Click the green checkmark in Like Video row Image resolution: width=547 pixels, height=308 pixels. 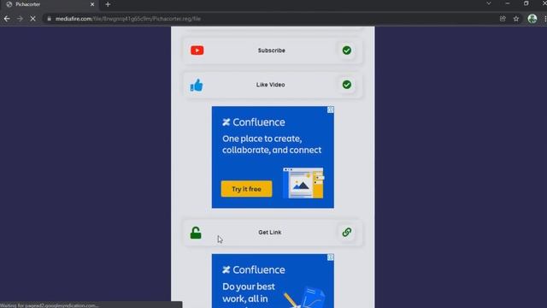tap(346, 85)
